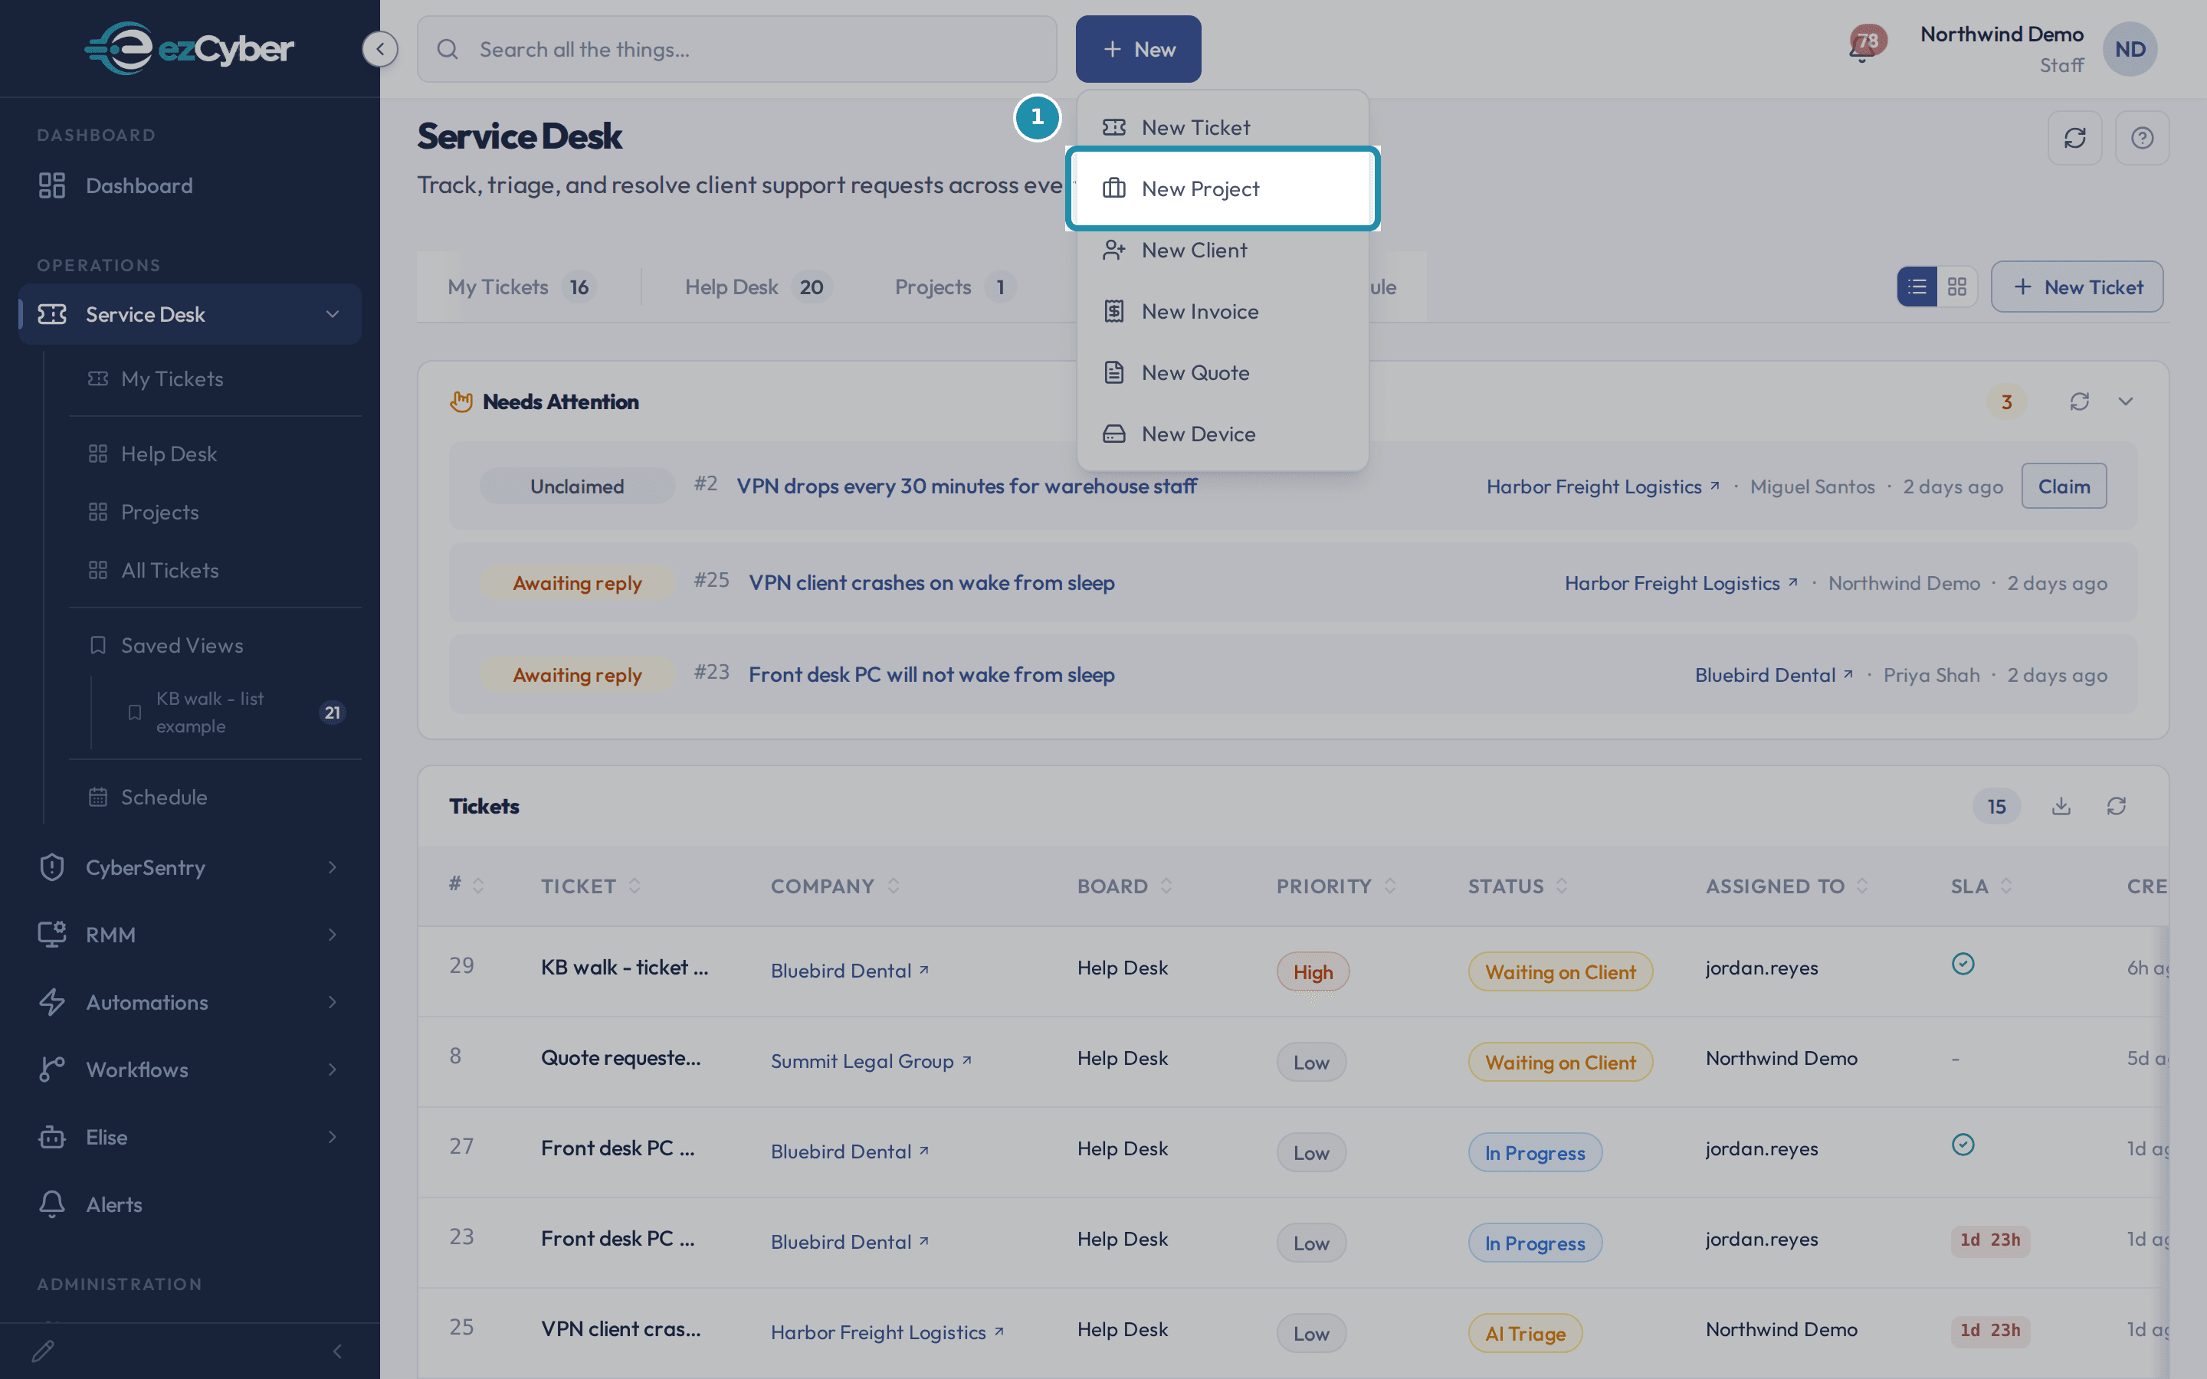Open Alerts in the sidebar
The width and height of the screenshot is (2207, 1379).
(x=190, y=1205)
